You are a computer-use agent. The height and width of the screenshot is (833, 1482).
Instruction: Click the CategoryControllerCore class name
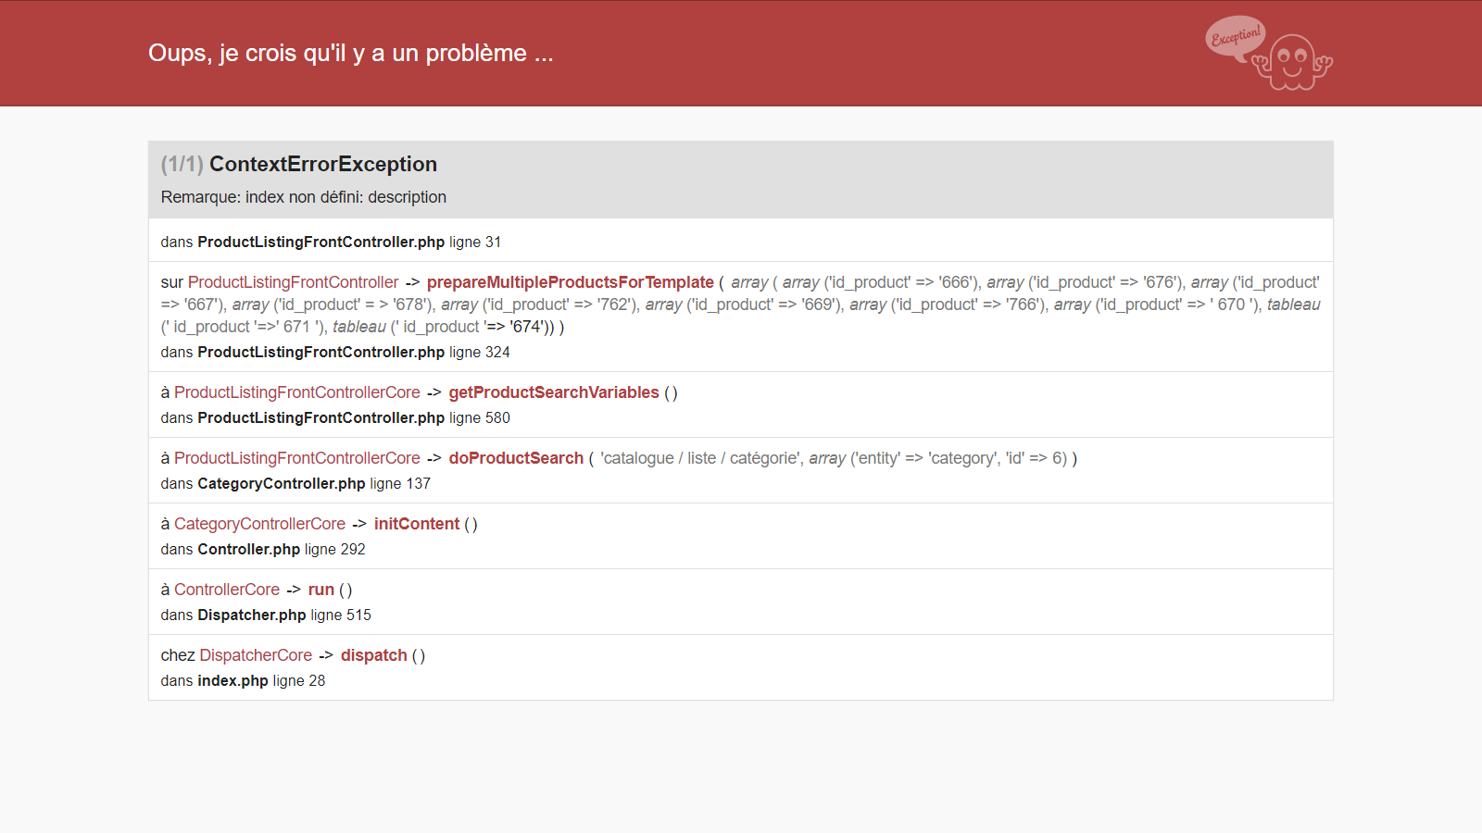(x=259, y=524)
